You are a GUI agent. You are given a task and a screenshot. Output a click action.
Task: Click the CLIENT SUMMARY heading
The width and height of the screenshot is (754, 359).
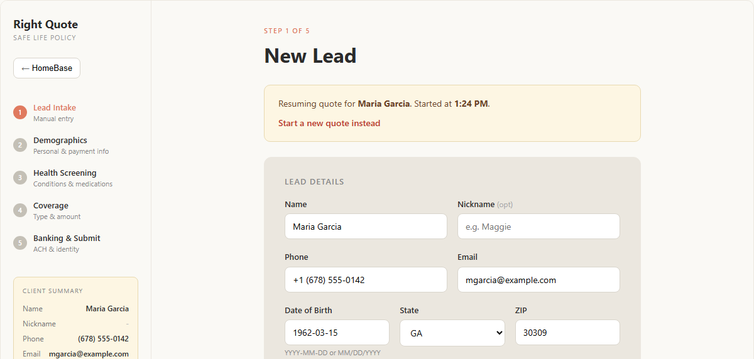[x=53, y=291]
